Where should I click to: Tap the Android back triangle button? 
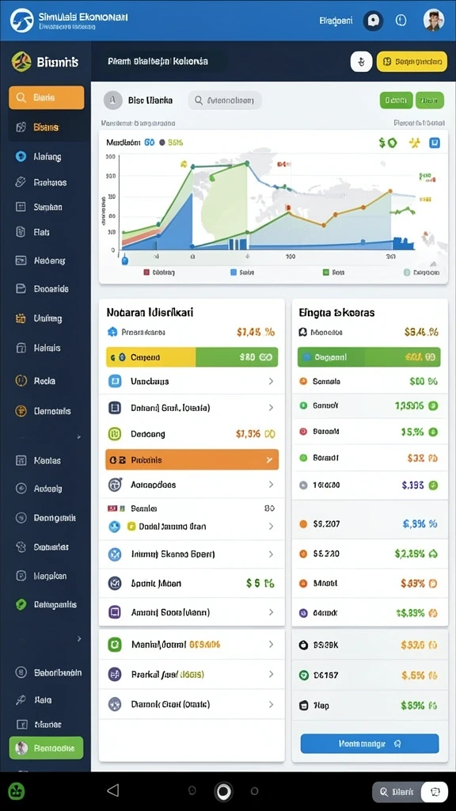112,790
